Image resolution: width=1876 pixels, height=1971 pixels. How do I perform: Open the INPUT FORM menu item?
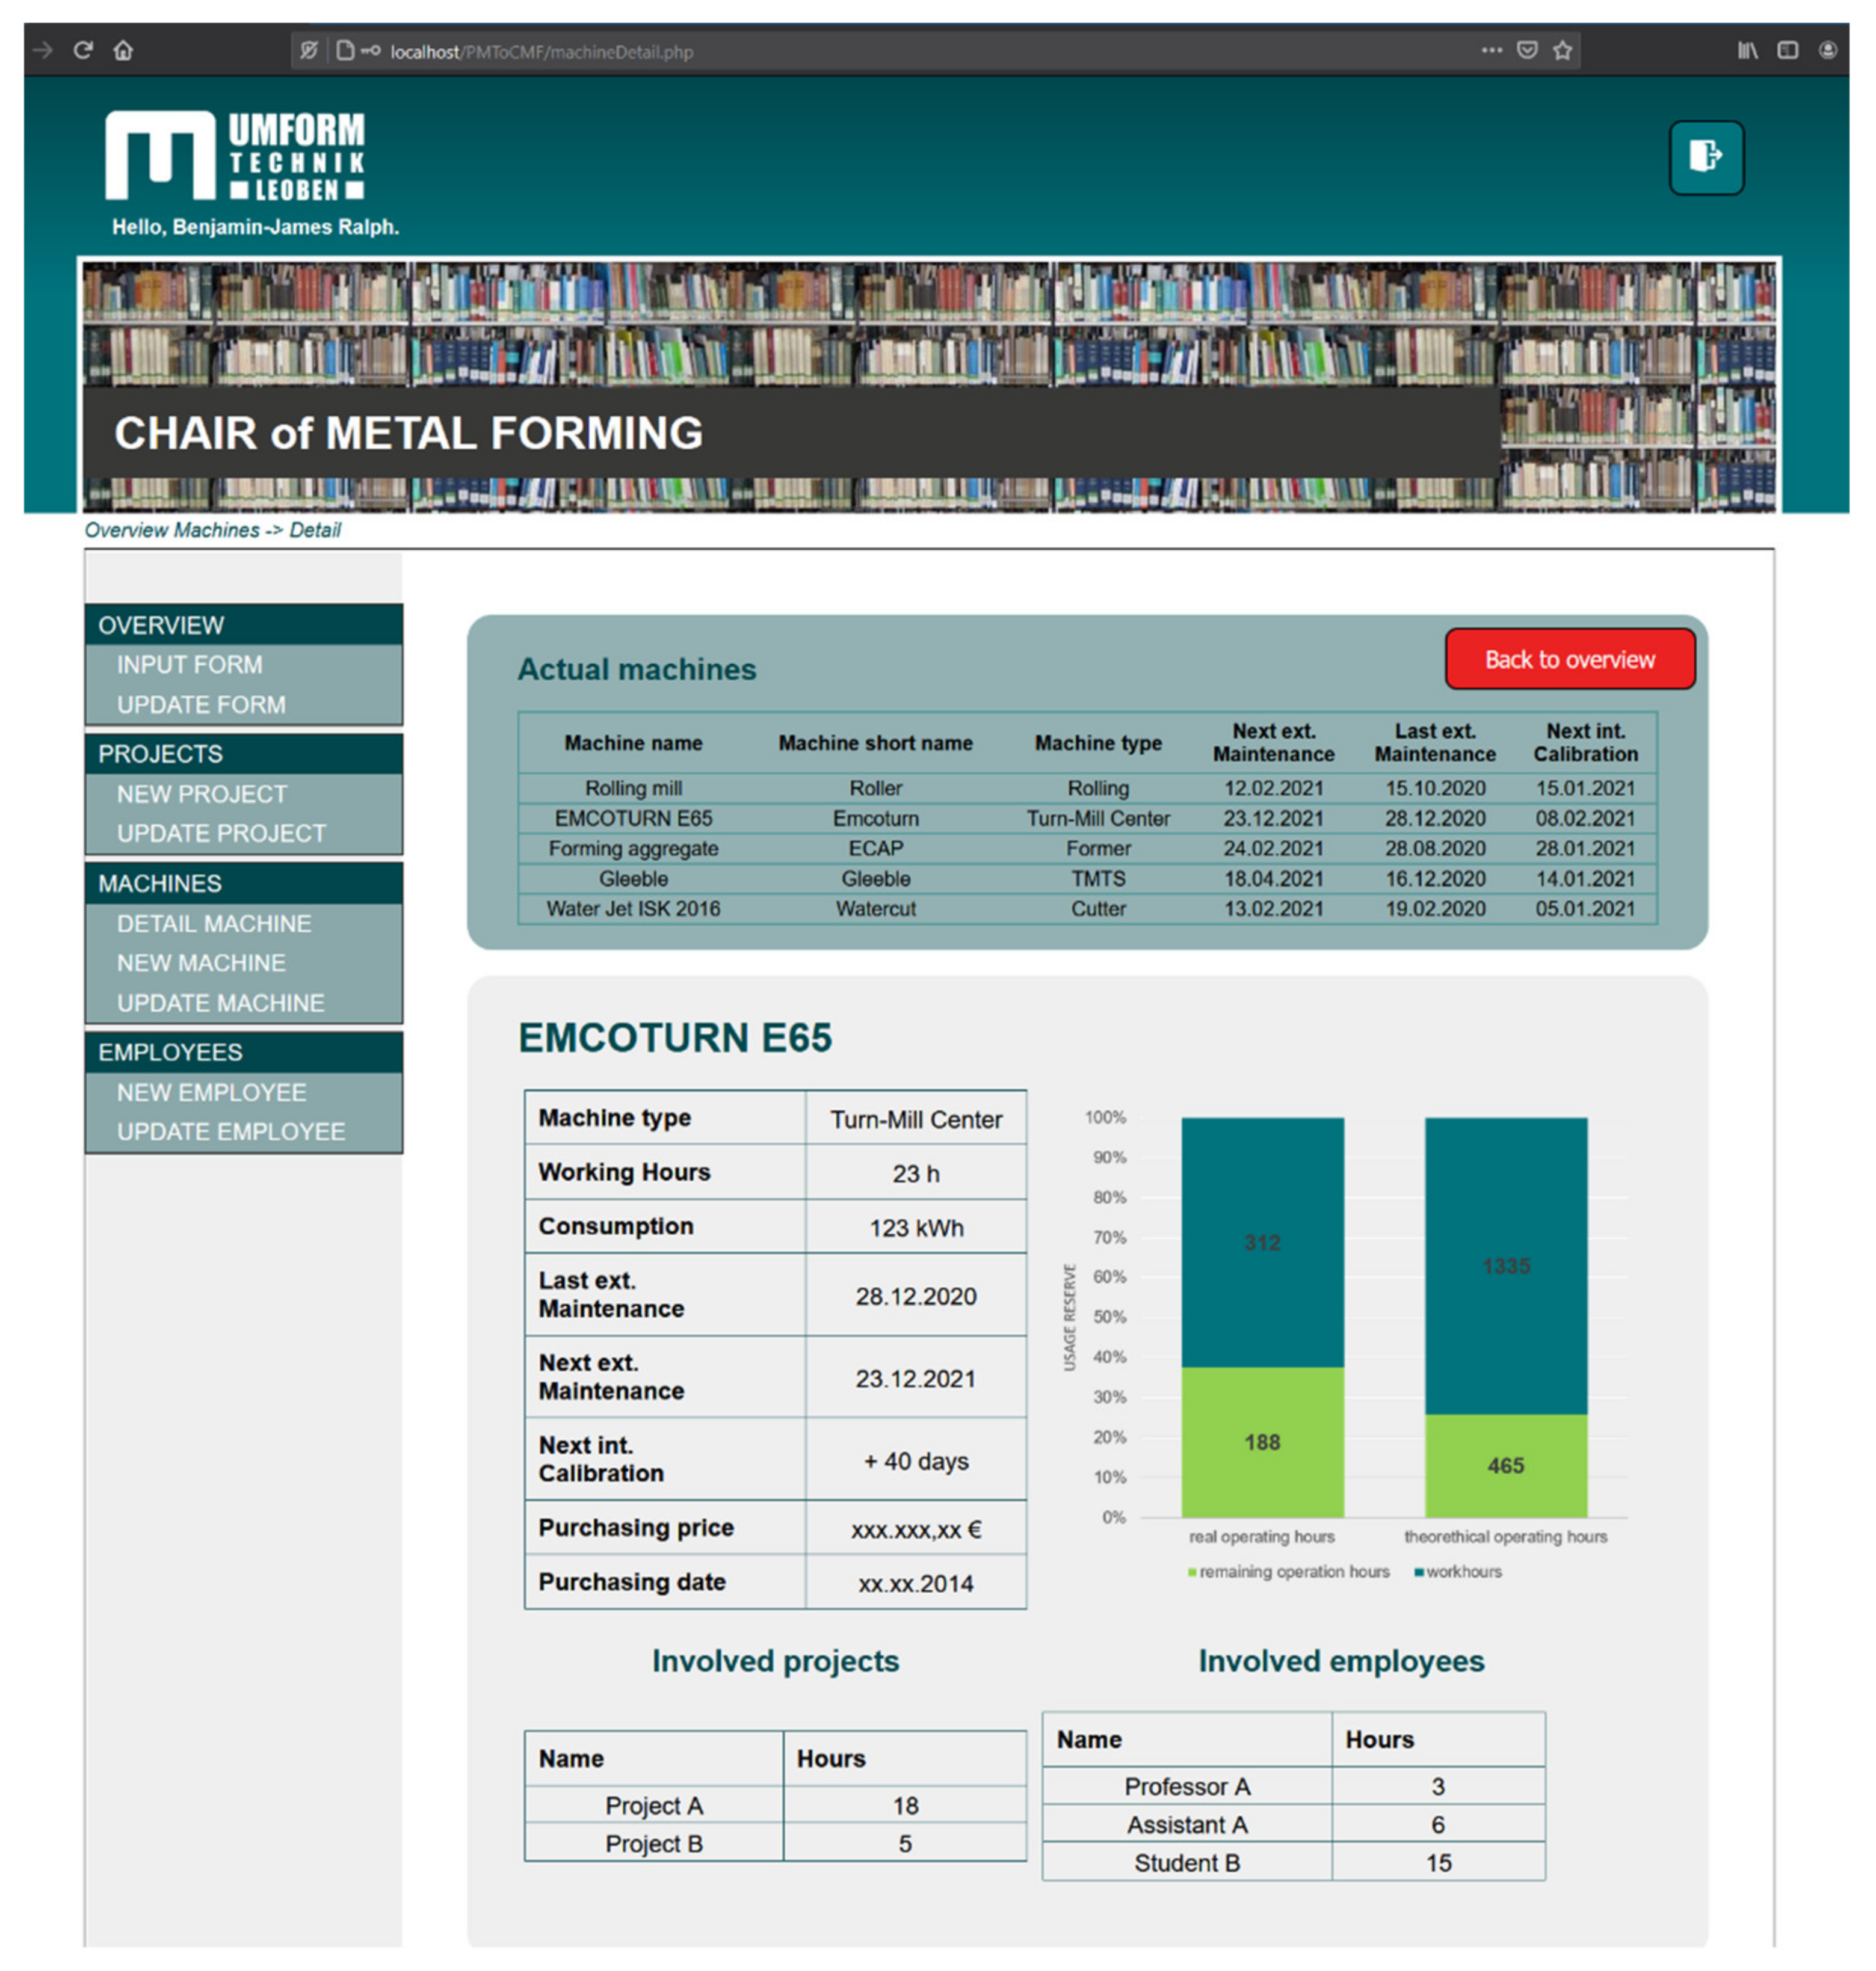(189, 665)
